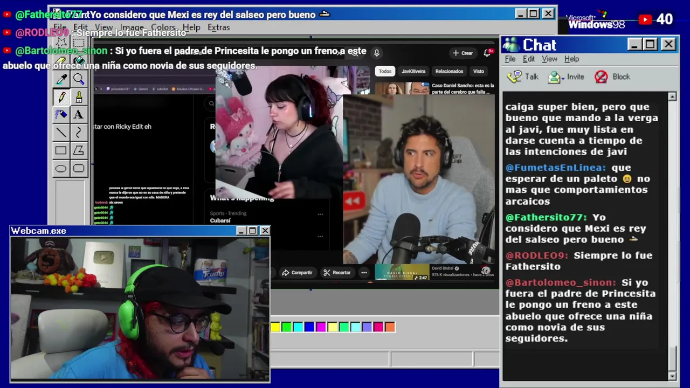690x388 pixels.
Task: Click the @FumetasEnLinea username in Chat
Action: coord(555,168)
